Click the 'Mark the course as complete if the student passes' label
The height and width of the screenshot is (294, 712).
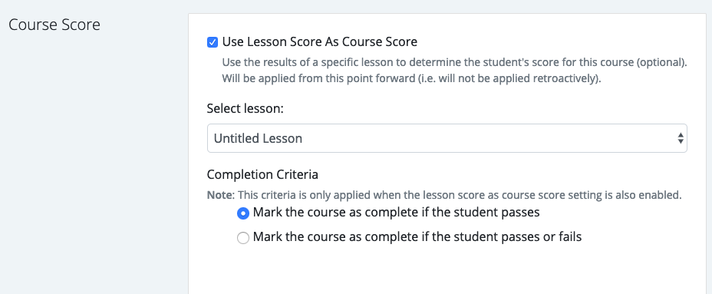click(x=396, y=212)
